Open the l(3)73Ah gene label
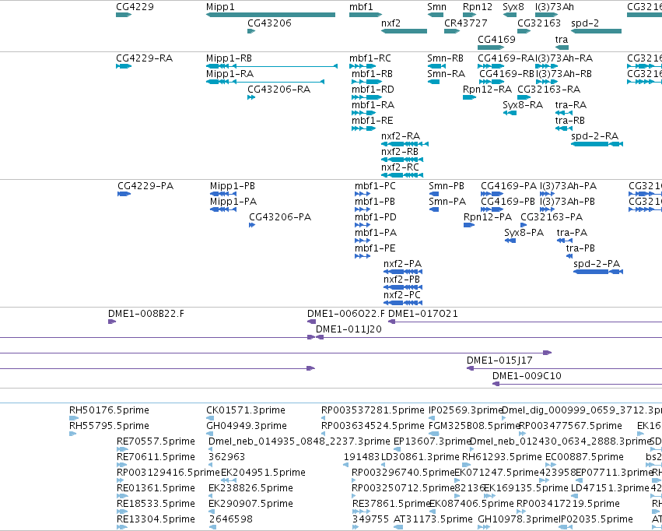Image resolution: width=662 pixels, height=531 pixels. (555, 7)
